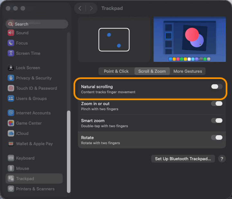232x199 pixels.
Task: Focus the Search field in sidebar
Action: click(x=37, y=24)
